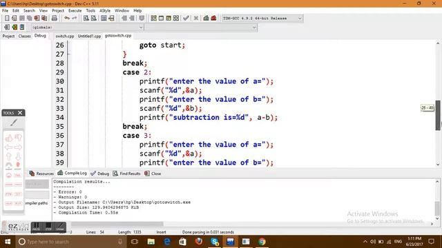The height and width of the screenshot is (248, 442).
Task: Open the Find Results bottom tab
Action: [127, 174]
